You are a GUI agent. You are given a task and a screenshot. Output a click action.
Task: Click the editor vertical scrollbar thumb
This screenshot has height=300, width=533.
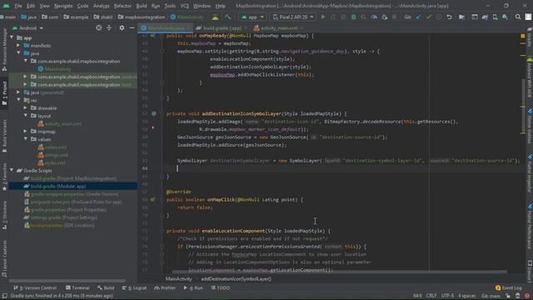(x=523, y=106)
